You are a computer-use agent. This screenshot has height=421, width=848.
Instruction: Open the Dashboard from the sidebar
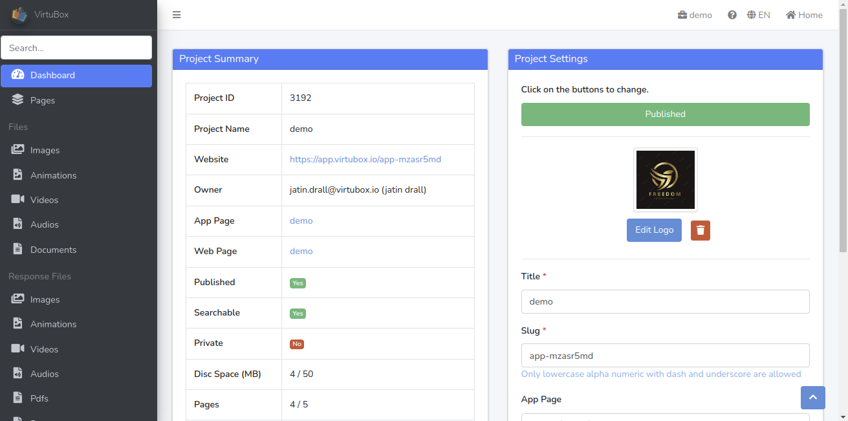pos(52,76)
